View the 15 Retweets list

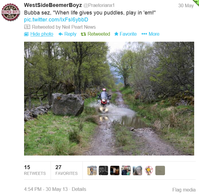pyautogui.click(x=35, y=170)
